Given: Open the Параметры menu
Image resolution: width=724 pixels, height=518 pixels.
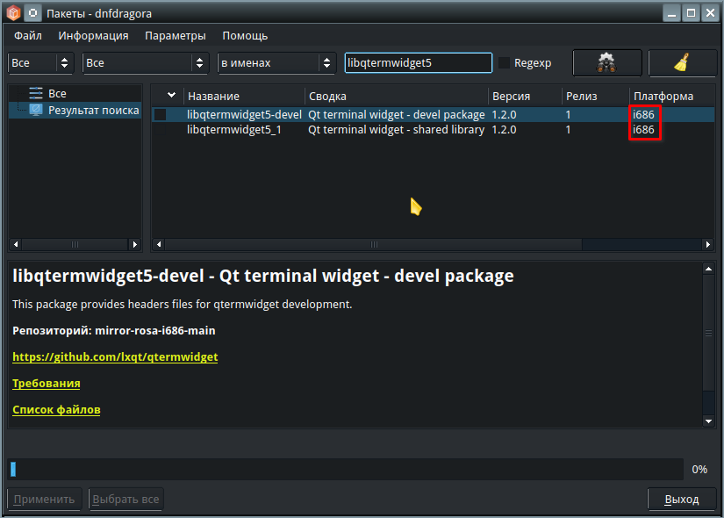Looking at the screenshot, I should coord(176,36).
